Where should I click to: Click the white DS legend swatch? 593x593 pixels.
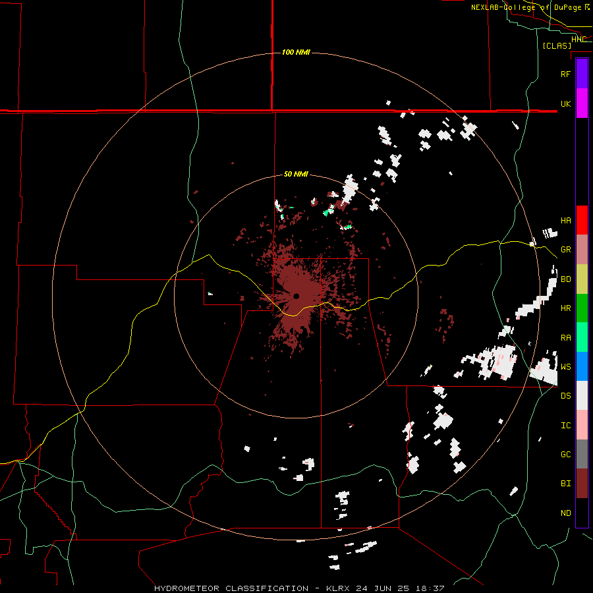click(582, 395)
